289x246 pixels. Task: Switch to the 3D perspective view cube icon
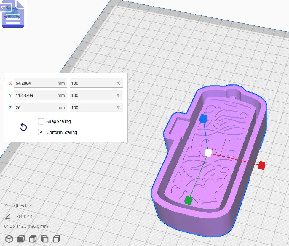pos(9,238)
